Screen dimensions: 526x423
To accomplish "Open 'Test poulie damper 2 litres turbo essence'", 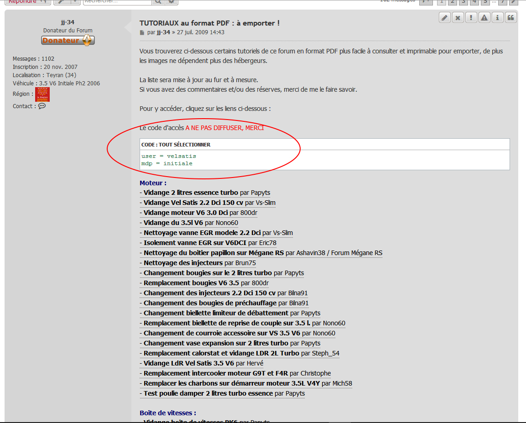I will [208, 393].
